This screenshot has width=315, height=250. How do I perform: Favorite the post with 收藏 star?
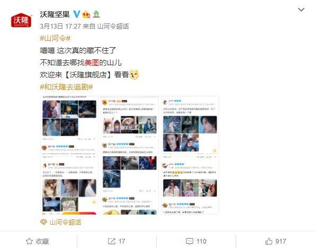[38, 241]
